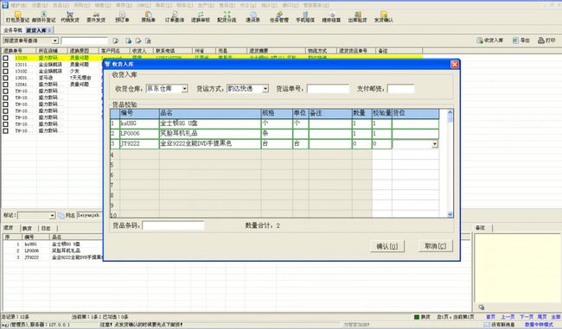
Task: Click 退货摘要 column header in main list
Action: click(x=276, y=51)
